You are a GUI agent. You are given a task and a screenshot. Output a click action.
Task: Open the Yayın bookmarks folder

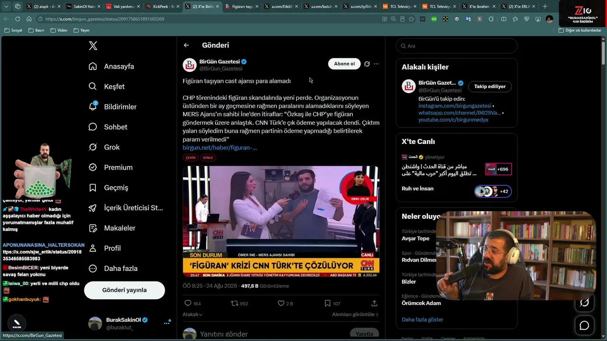[x=82, y=30]
